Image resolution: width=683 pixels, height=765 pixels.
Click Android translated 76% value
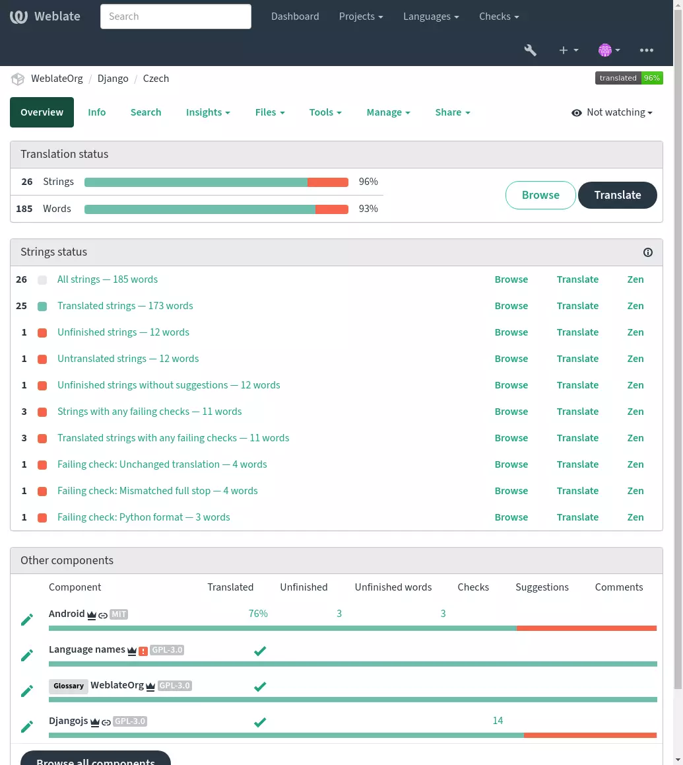click(x=258, y=614)
